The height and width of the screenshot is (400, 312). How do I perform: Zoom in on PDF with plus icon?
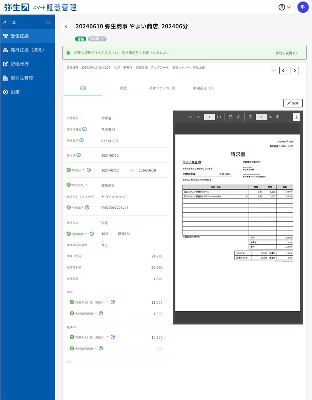pos(278,117)
